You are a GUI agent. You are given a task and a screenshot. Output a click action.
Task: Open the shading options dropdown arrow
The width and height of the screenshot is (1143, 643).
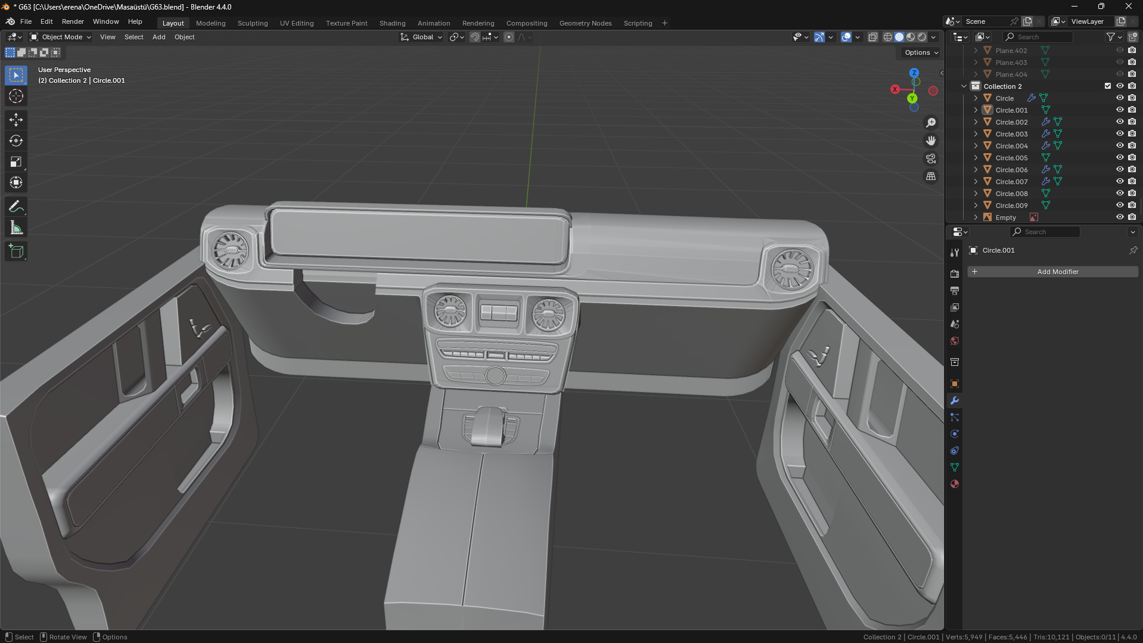click(x=934, y=37)
